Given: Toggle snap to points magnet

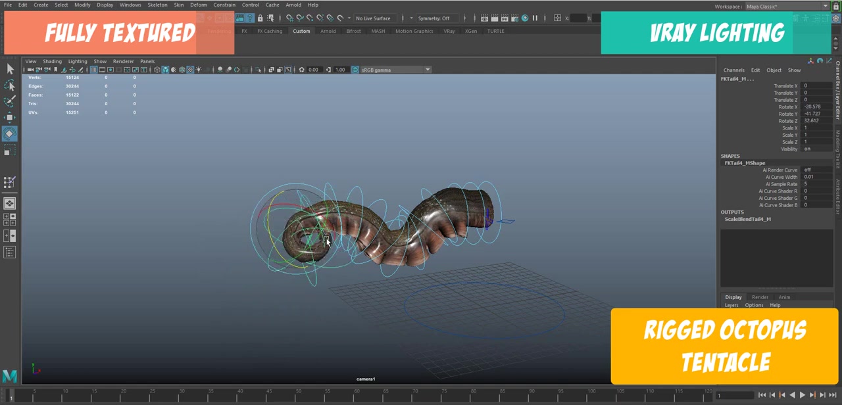Looking at the screenshot, I should click(310, 18).
